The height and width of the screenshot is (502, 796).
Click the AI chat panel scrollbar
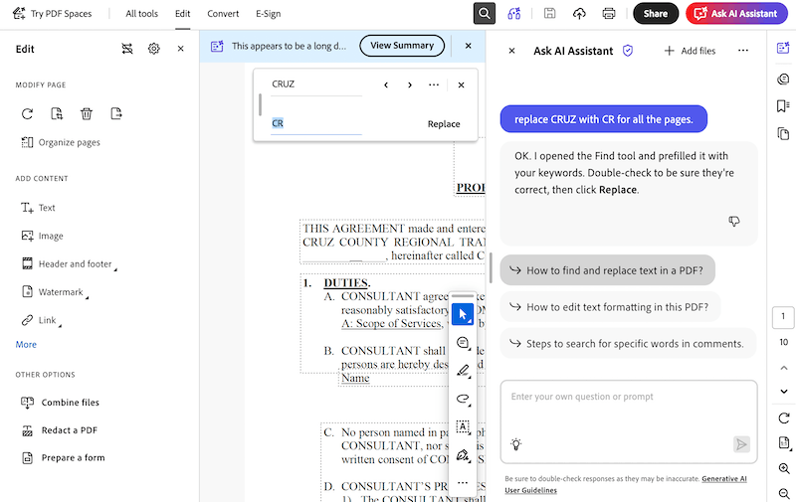pos(491,267)
